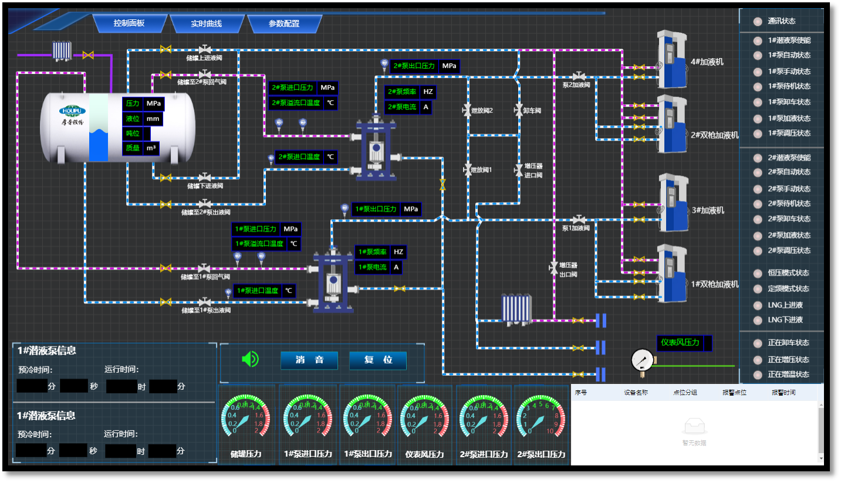Click the 泵1加液阀 valve icon

coord(579,220)
